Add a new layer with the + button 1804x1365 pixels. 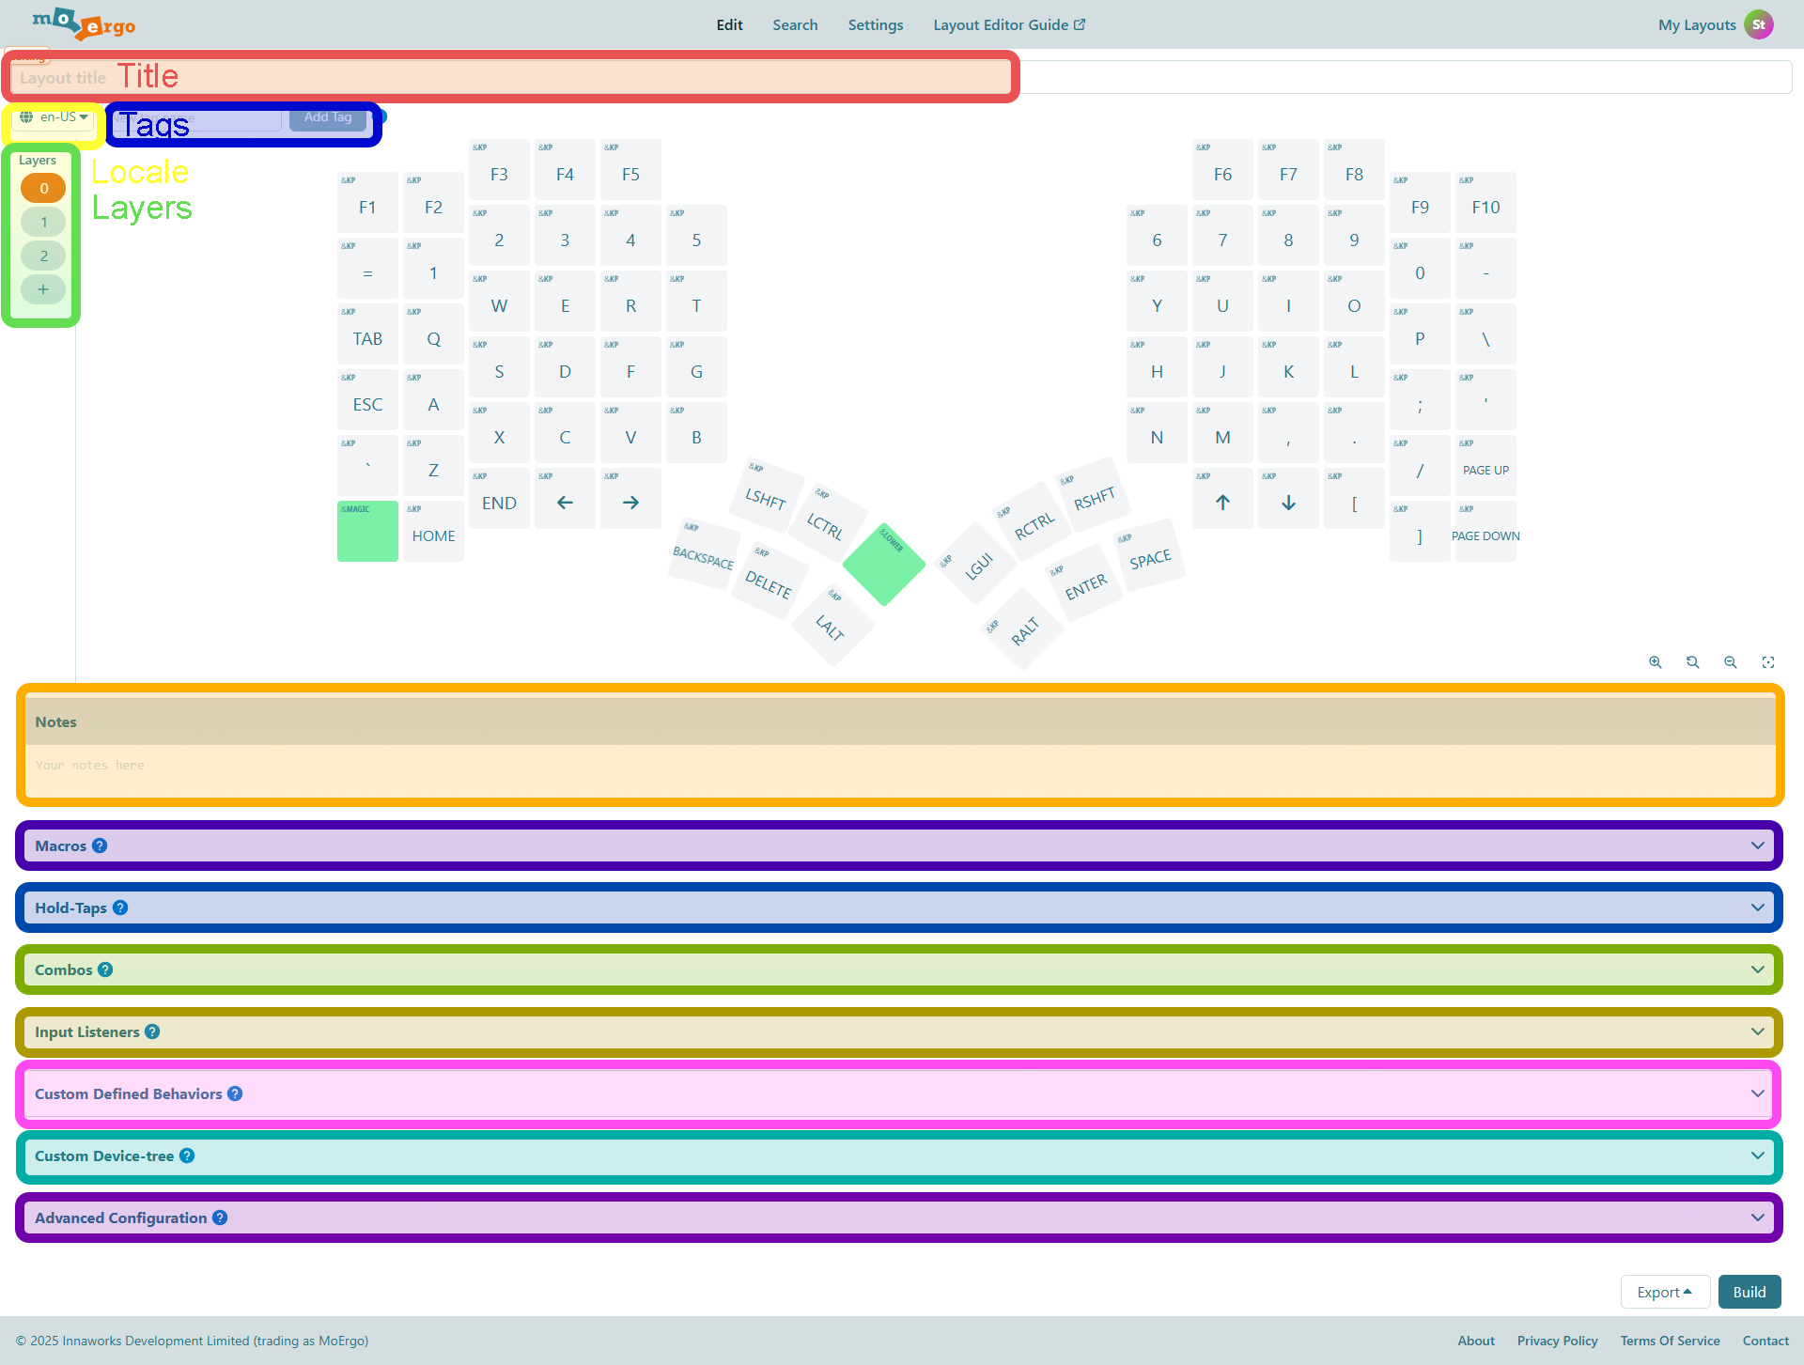[x=42, y=289]
